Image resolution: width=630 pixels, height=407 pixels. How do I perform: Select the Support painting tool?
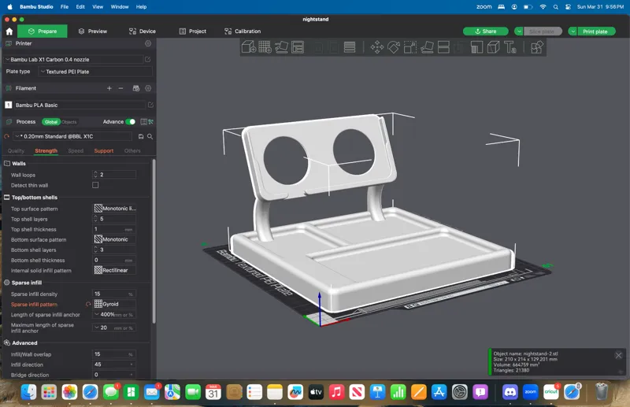[476, 47]
